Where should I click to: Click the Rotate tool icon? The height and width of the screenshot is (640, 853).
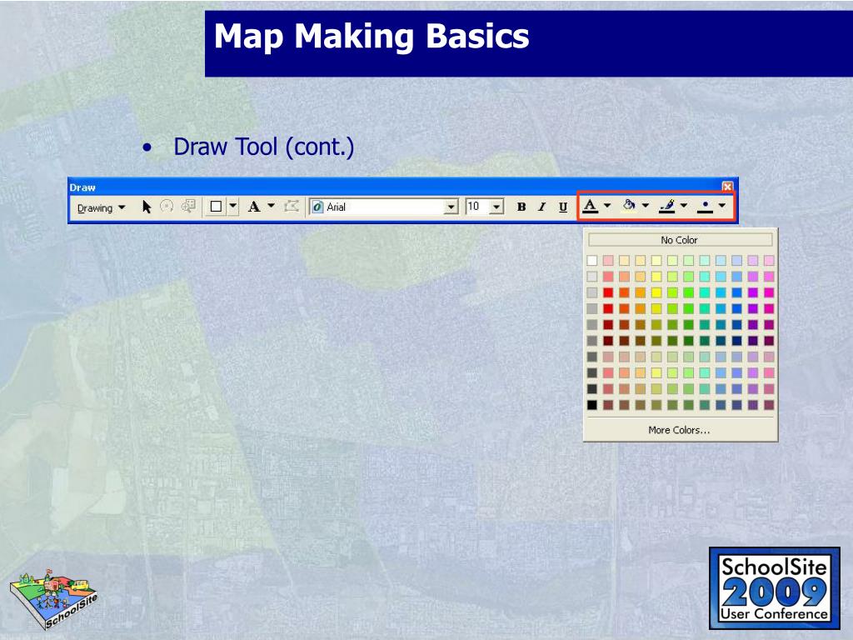[x=167, y=207]
